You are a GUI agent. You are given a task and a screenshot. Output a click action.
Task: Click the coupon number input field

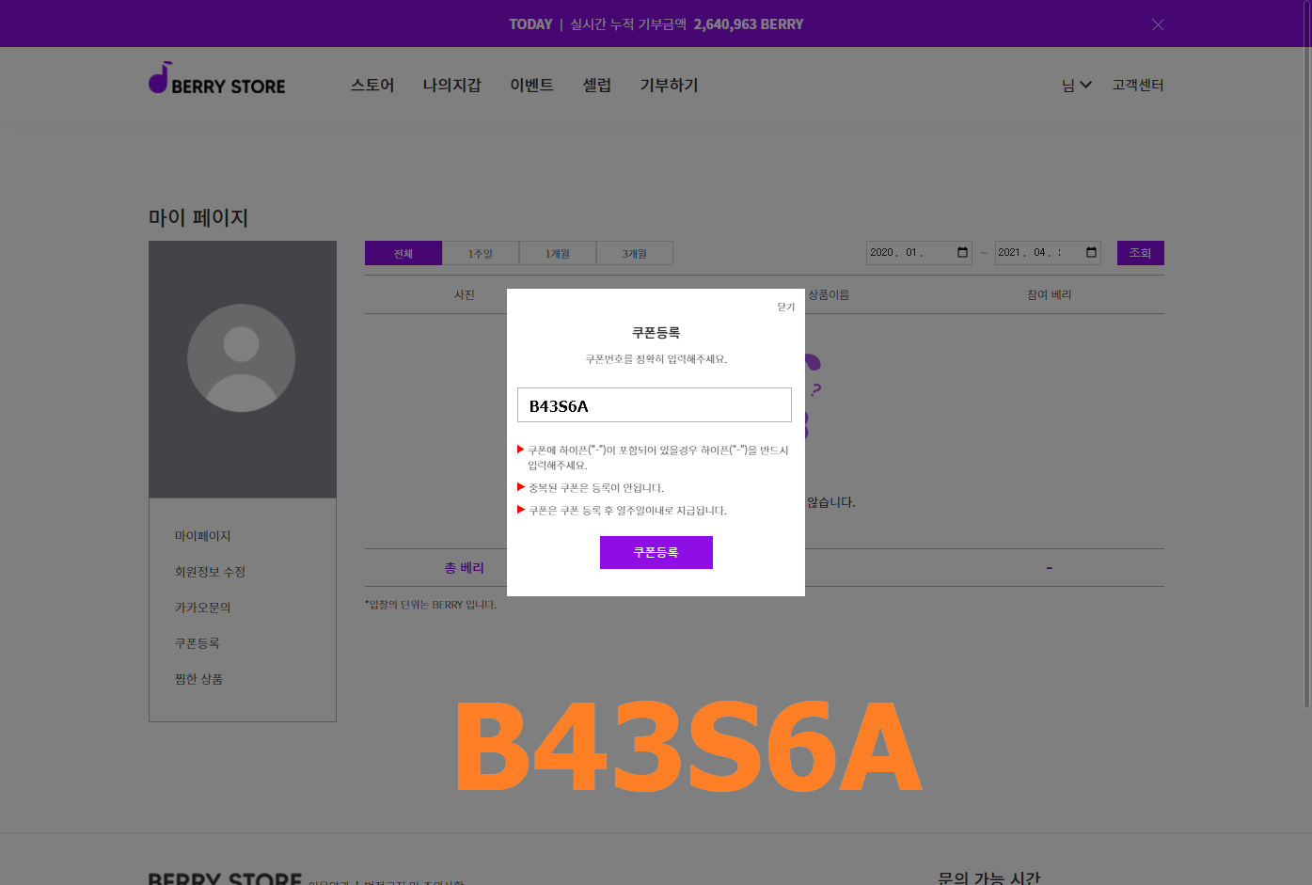pyautogui.click(x=655, y=405)
